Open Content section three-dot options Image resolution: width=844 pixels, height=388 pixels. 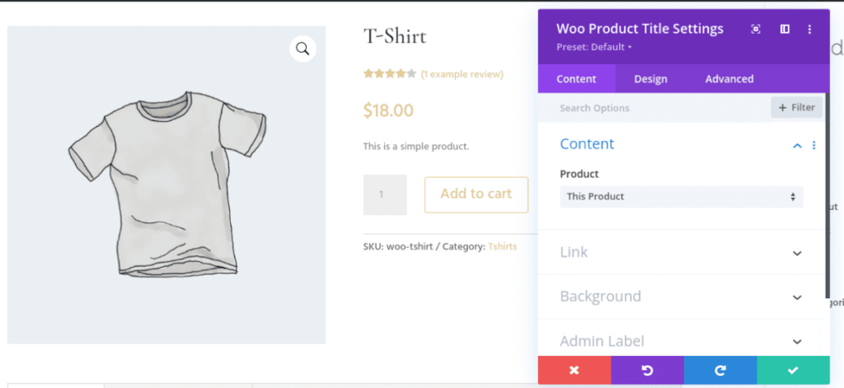[x=814, y=145]
